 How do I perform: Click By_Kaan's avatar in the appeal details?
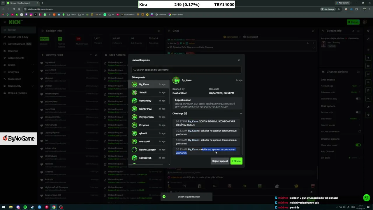[x=176, y=80]
